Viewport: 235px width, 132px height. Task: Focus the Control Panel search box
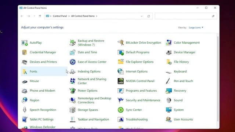[186, 16]
